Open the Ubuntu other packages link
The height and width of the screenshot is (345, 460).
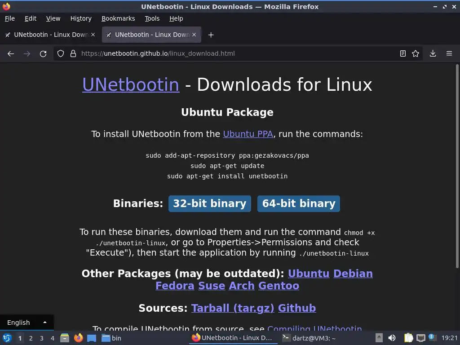click(309, 274)
